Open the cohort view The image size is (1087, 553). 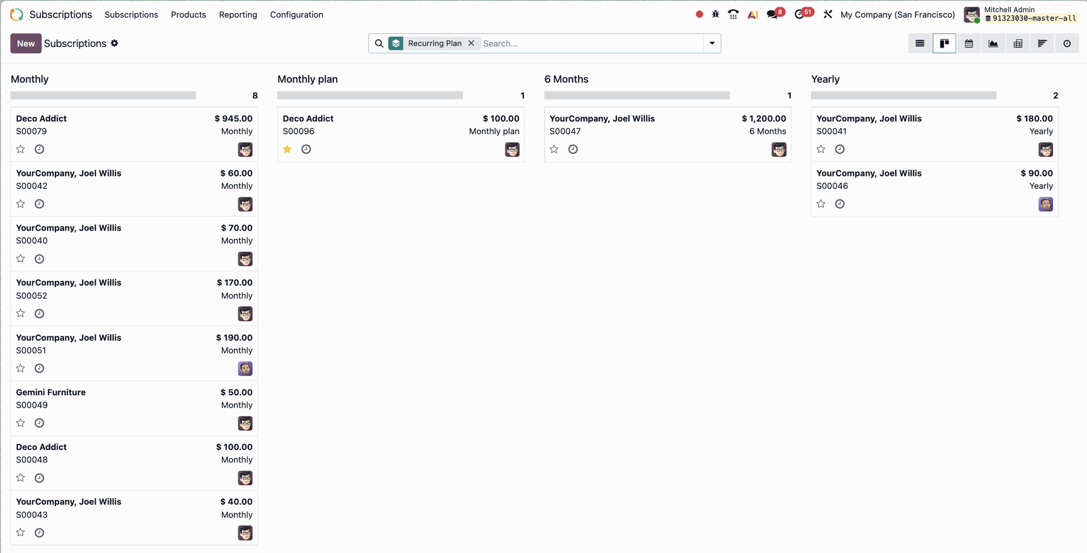coord(1042,44)
